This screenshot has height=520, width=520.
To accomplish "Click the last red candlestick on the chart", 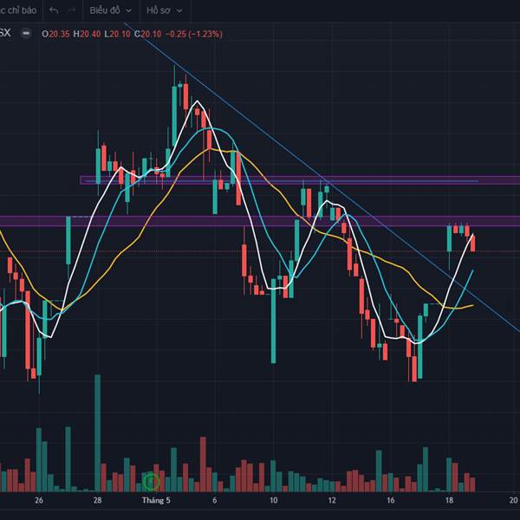I will coord(473,243).
